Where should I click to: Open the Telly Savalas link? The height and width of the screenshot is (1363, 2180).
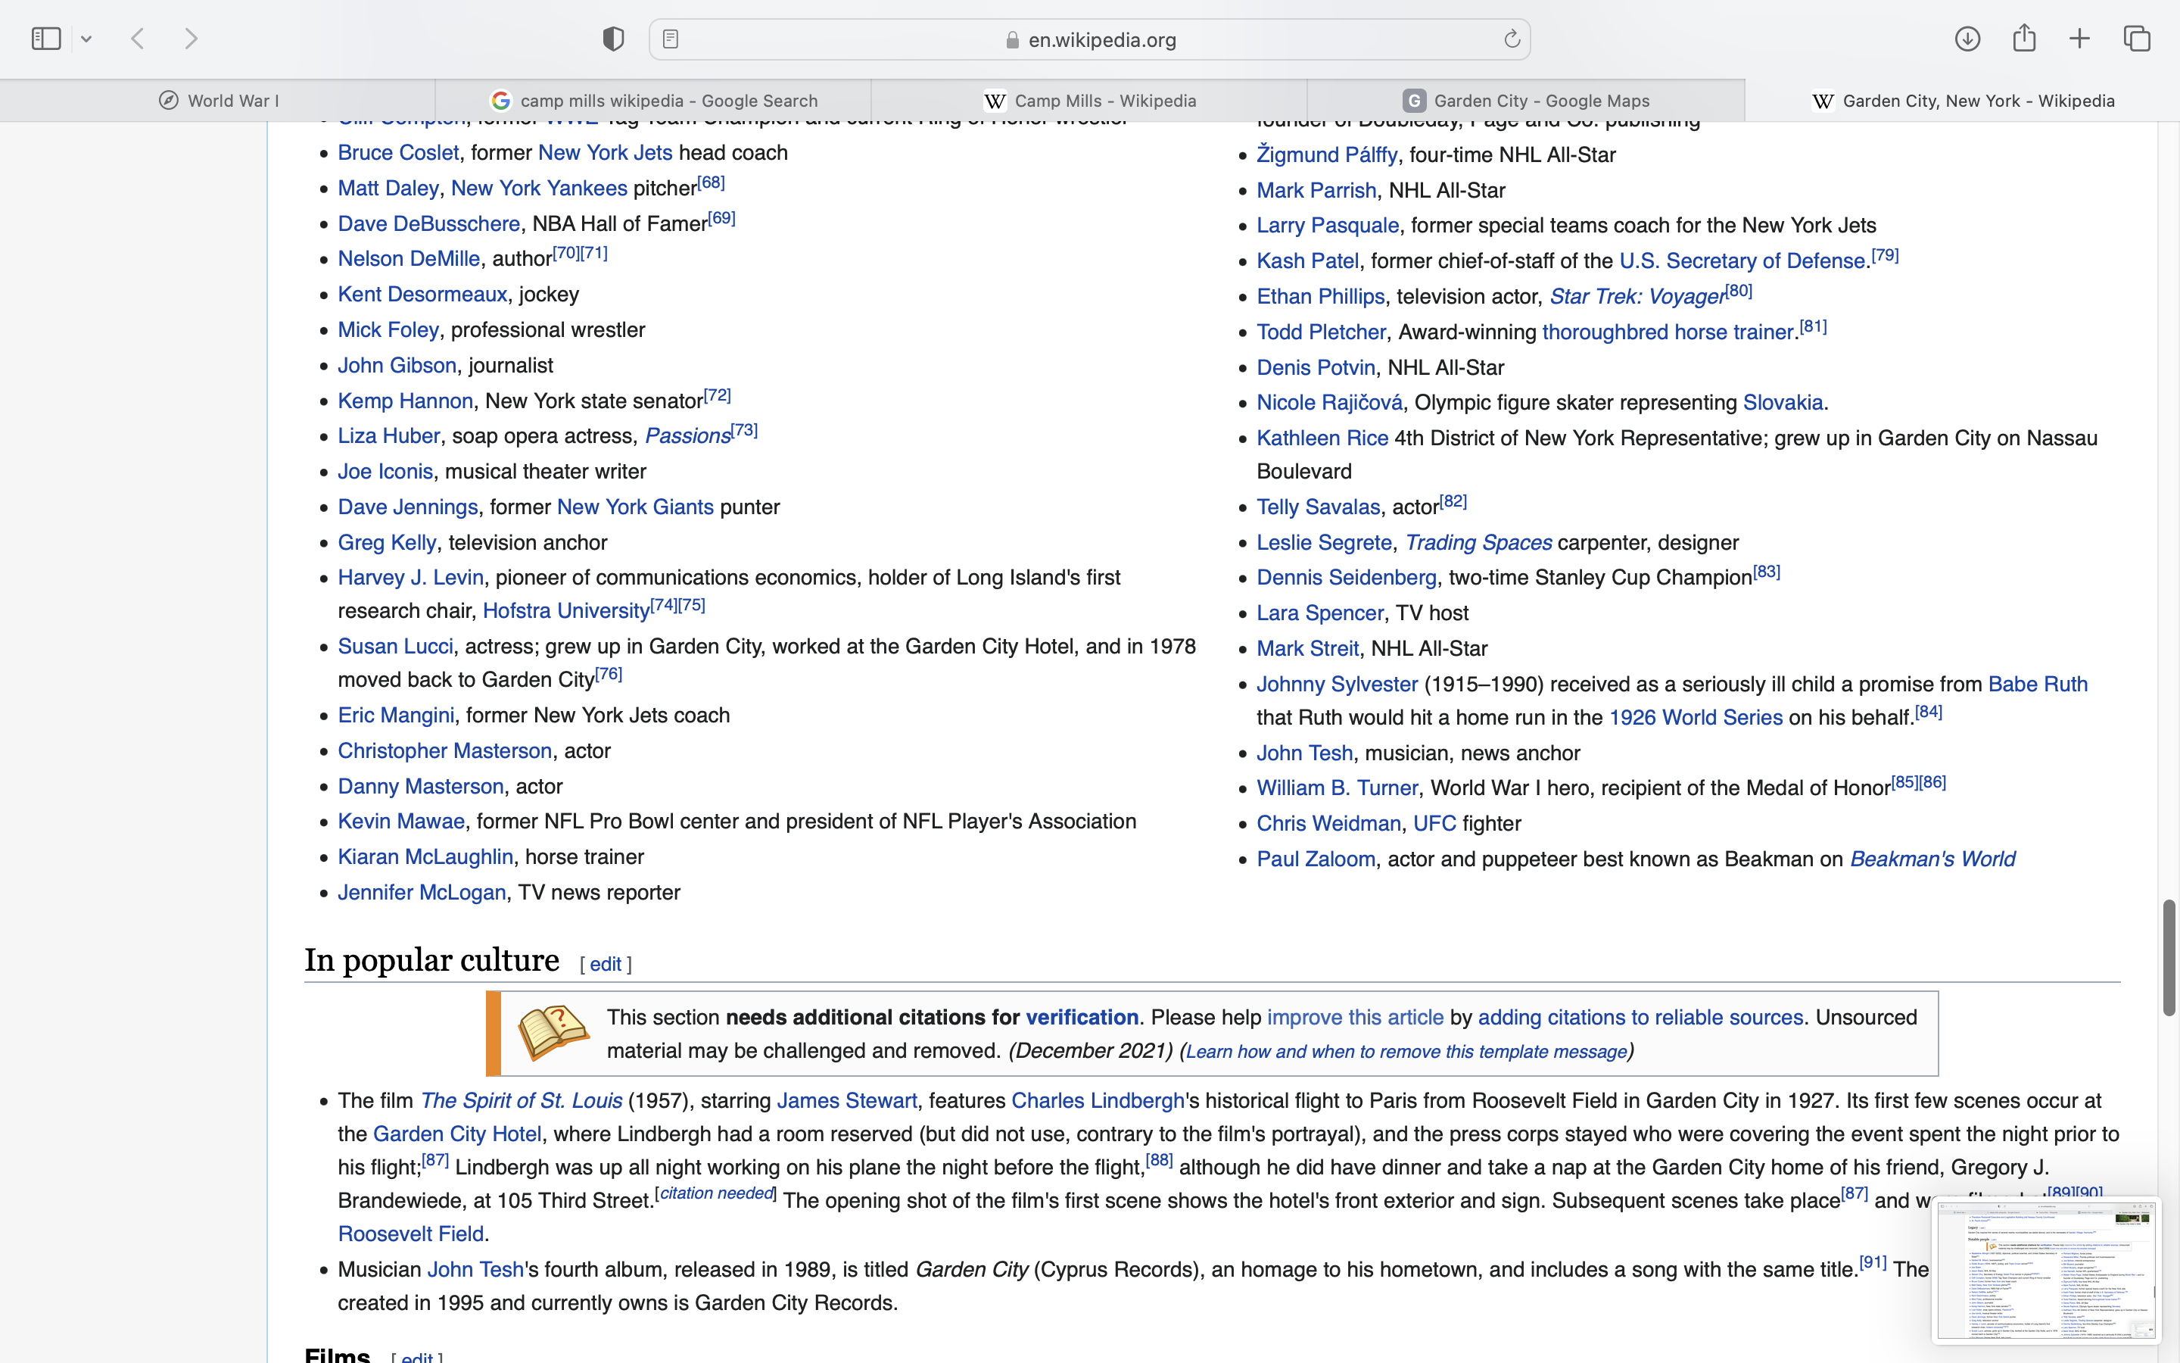pyautogui.click(x=1317, y=507)
